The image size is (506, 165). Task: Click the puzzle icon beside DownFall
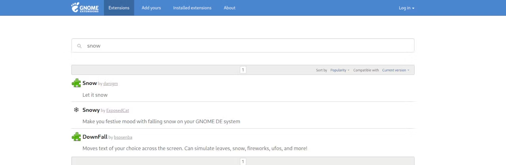(76, 137)
